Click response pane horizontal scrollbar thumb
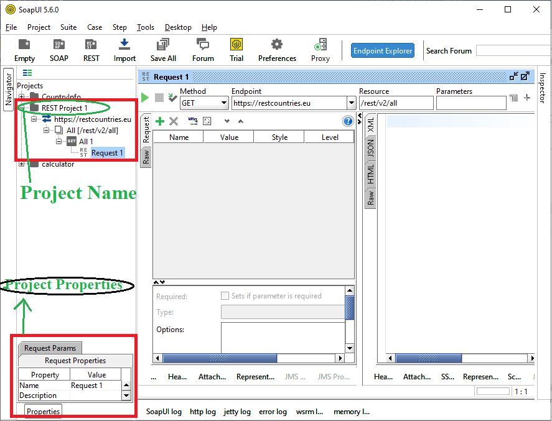 (x=428, y=358)
